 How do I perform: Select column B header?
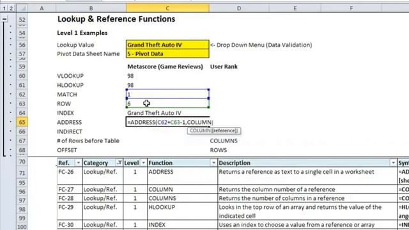[91, 8]
